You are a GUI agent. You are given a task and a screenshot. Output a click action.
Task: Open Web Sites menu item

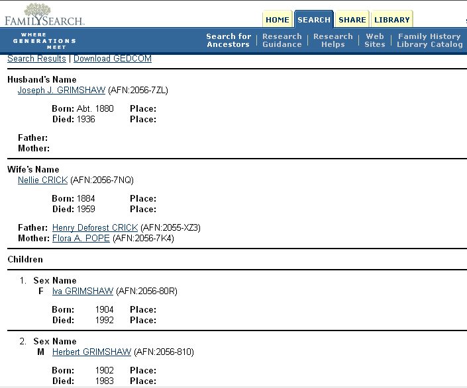pyautogui.click(x=375, y=40)
